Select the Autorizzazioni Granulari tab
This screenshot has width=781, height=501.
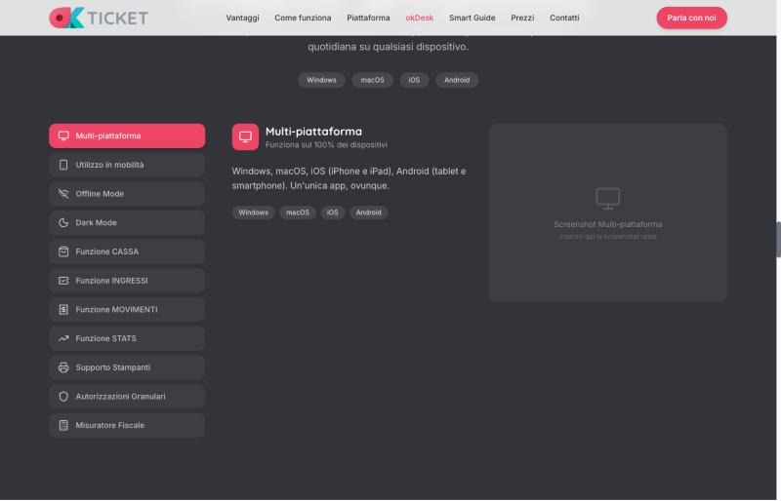[x=127, y=397]
